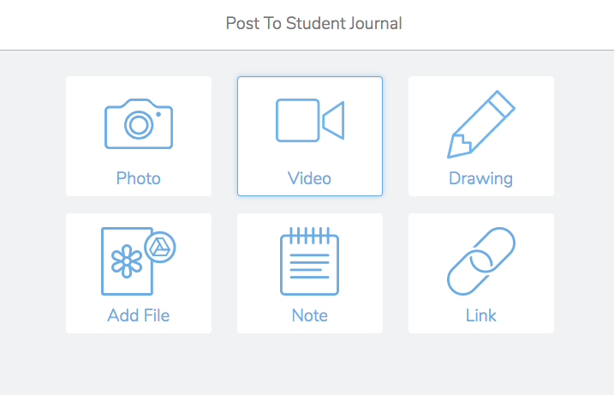This screenshot has height=395, width=614.
Task: Click the flower symbol on file icon
Action: pyautogui.click(x=128, y=260)
